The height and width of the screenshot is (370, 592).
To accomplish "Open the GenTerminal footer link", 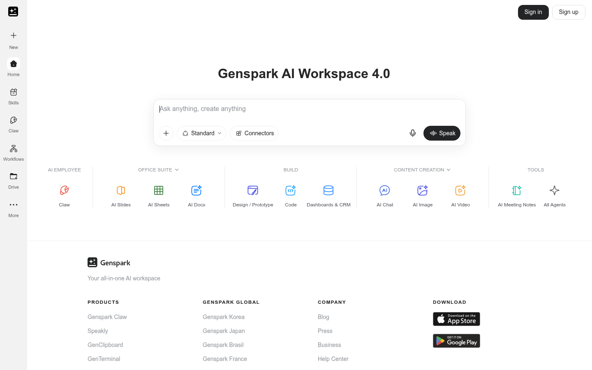I will (x=104, y=359).
